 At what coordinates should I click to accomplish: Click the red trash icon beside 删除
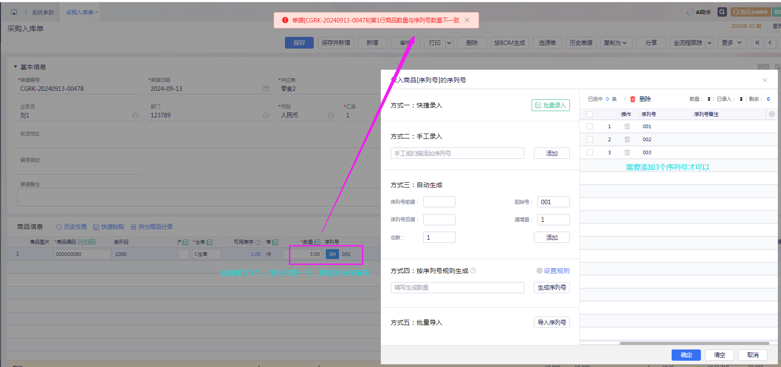pos(632,99)
